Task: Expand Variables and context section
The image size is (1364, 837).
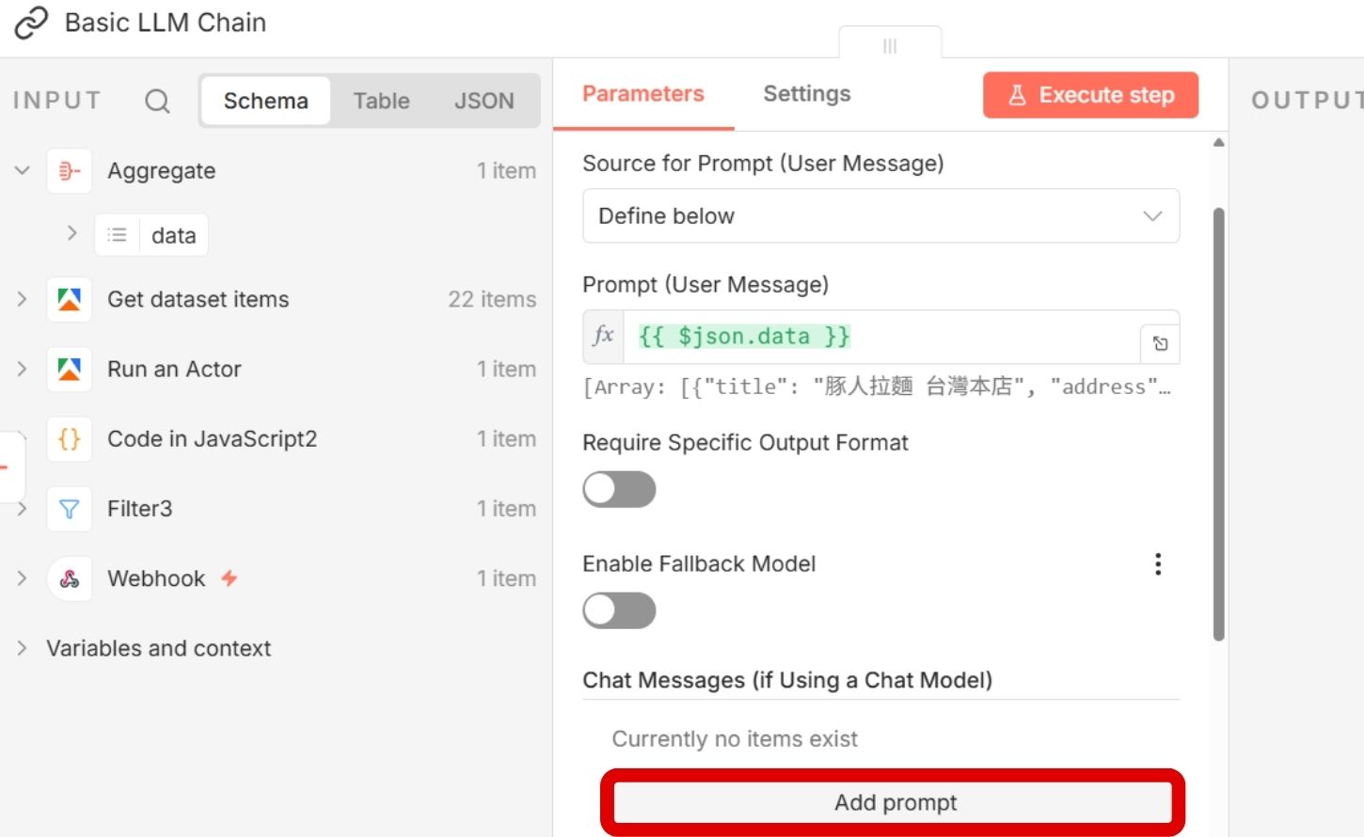Action: coord(23,648)
